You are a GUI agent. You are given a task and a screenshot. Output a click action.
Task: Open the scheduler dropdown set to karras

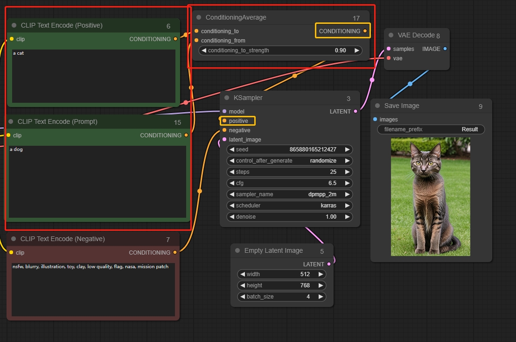pos(289,206)
